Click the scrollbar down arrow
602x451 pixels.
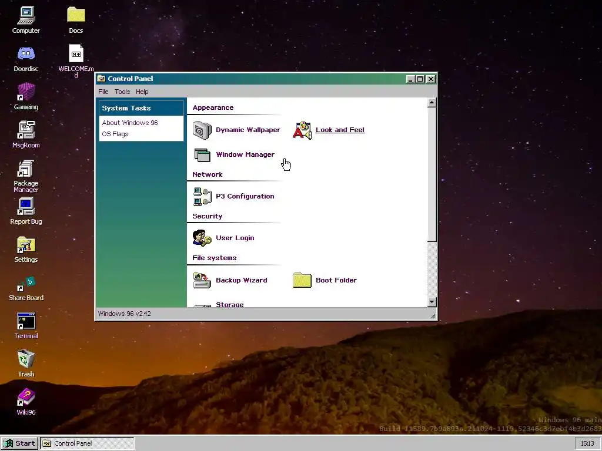432,302
